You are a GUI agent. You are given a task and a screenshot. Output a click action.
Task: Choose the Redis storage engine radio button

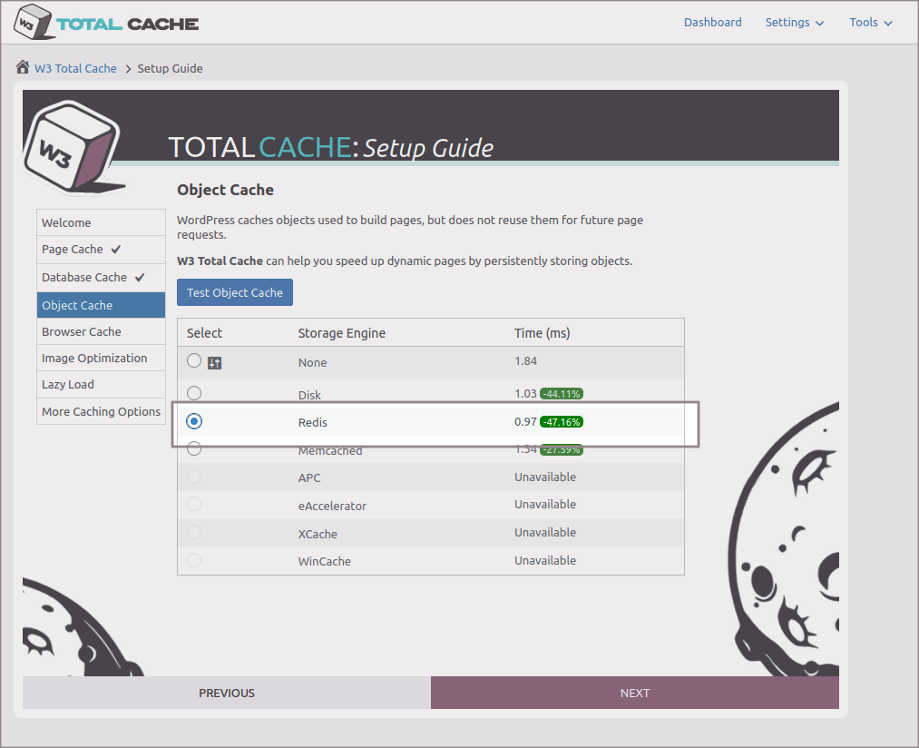click(x=194, y=421)
